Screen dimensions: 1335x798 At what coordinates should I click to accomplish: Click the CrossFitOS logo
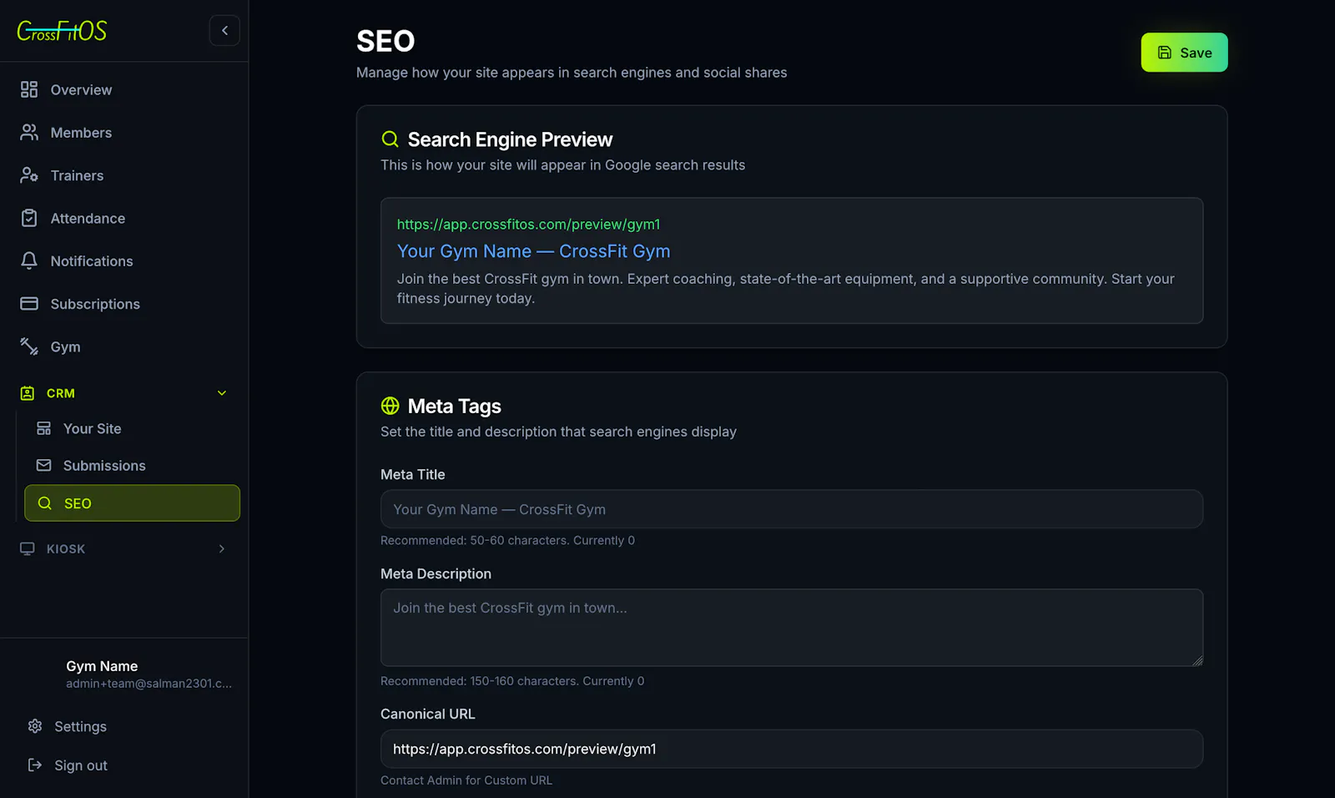62,31
